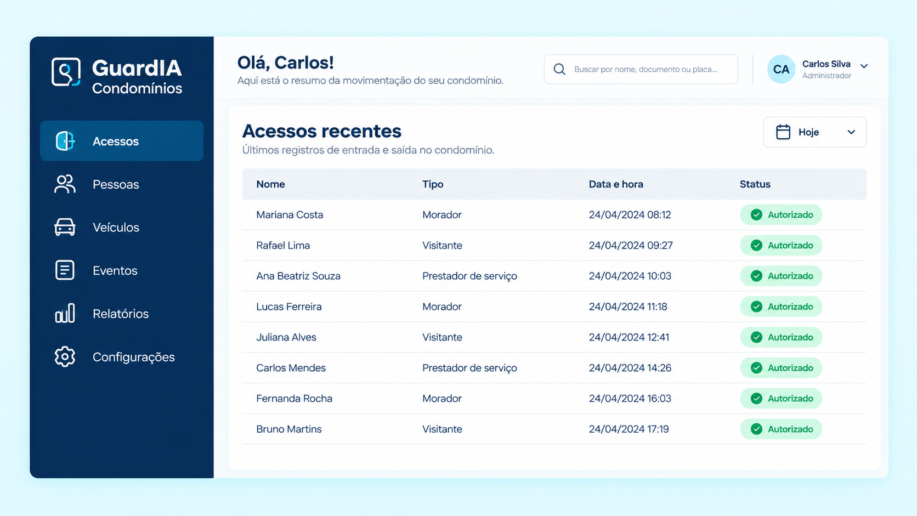
Task: Click the Acessos door icon
Action: click(65, 141)
